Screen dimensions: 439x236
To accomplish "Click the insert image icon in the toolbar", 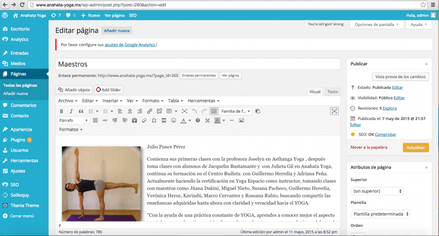I will click(241, 120).
